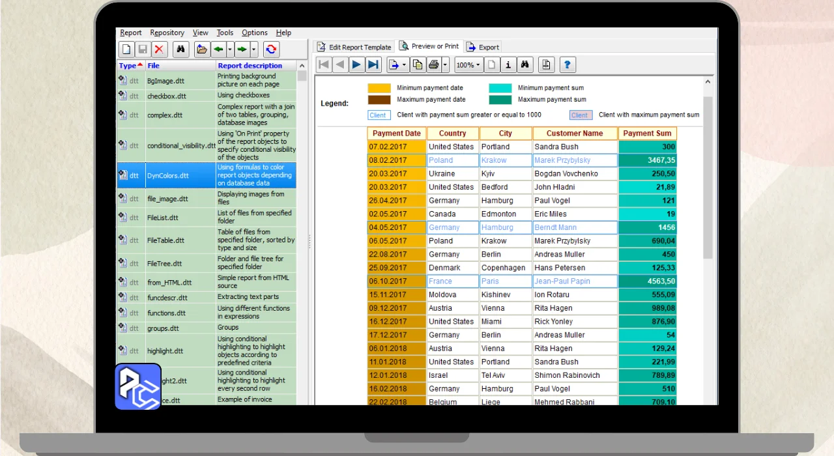Jump to last page of preview
This screenshot has height=456, width=834.
[373, 64]
